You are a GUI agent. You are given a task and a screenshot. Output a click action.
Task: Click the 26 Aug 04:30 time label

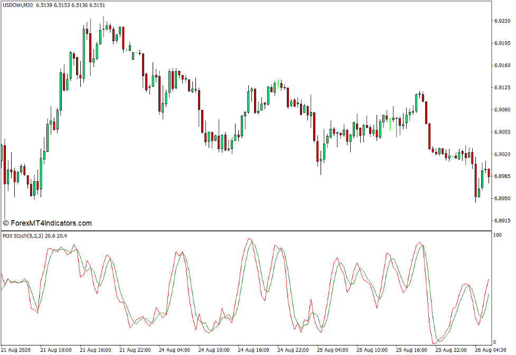491,350
